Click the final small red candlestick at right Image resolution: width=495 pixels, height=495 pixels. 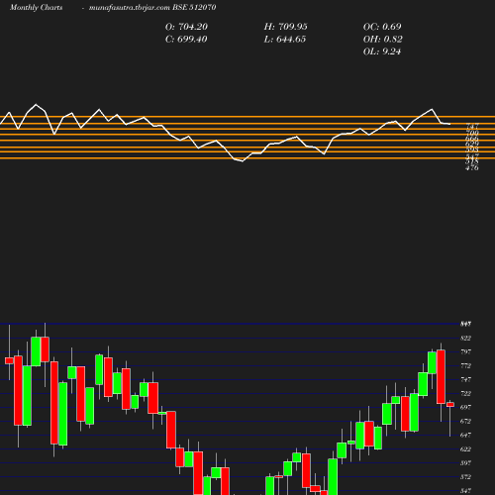450,405
